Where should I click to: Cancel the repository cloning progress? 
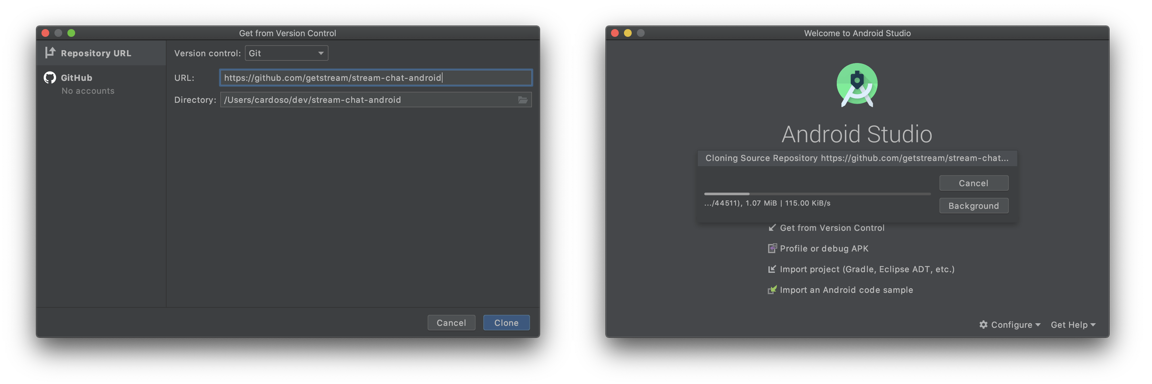(x=973, y=183)
